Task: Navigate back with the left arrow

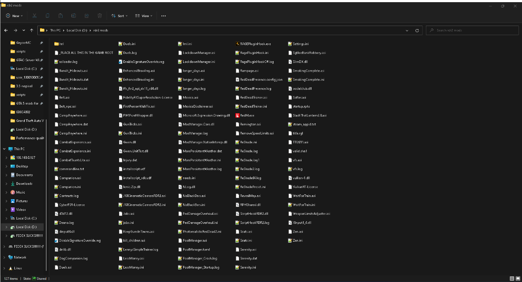Action: tap(6, 30)
